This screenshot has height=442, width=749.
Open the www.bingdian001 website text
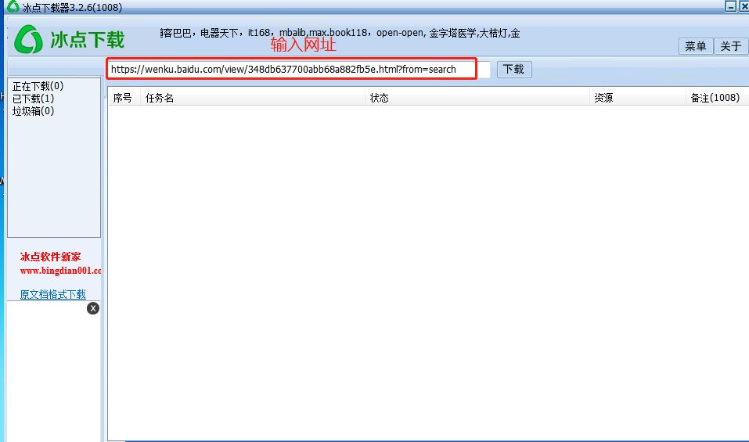(60, 271)
